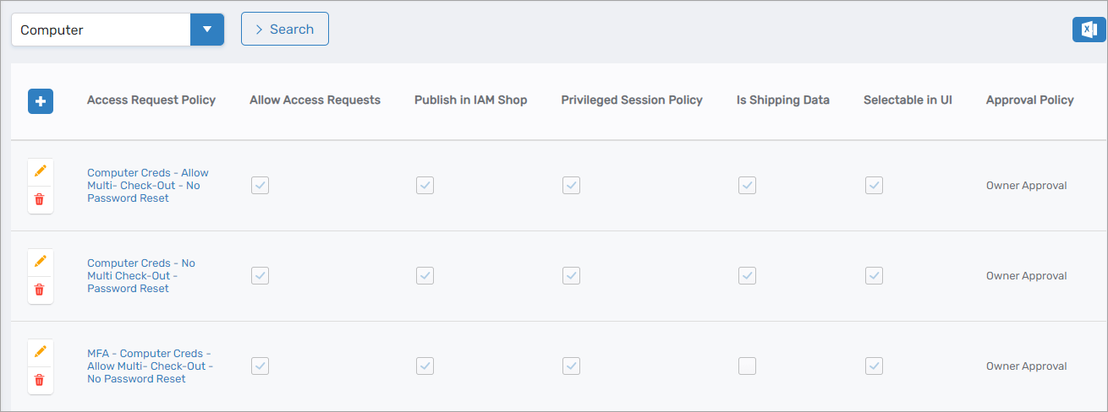Sort by Access Request Policy column header
This screenshot has width=1108, height=412.
coord(151,100)
